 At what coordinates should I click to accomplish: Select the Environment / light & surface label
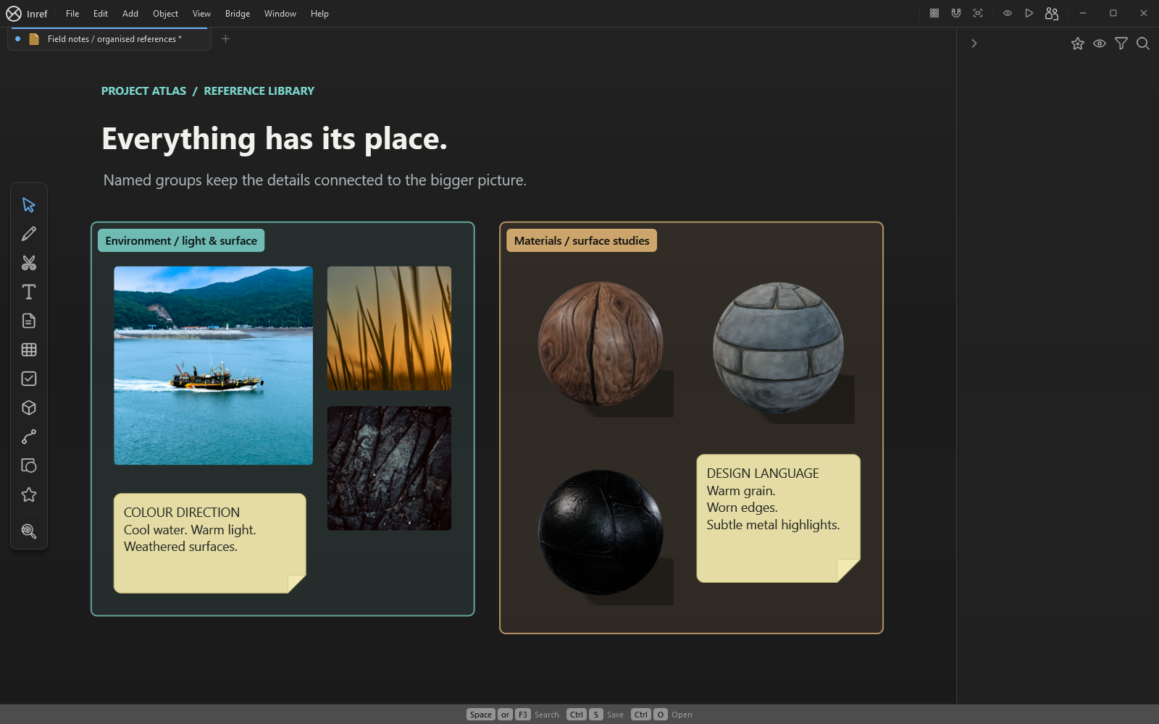point(181,240)
